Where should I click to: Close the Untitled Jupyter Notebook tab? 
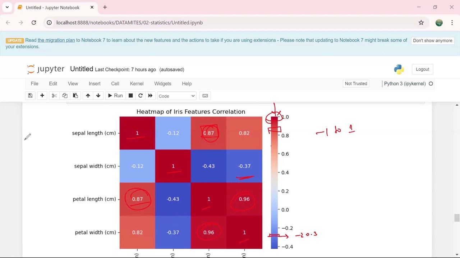(x=92, y=7)
